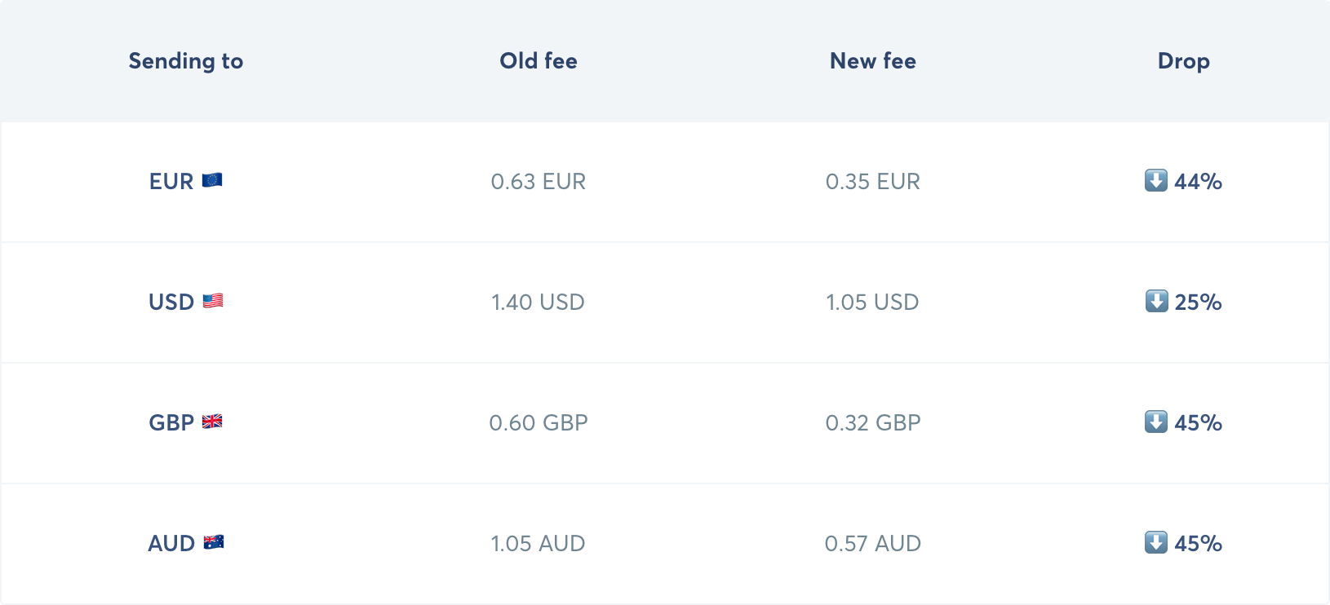Select the EUR currency label
Viewport: 1330px width, 605px height.
click(x=171, y=181)
